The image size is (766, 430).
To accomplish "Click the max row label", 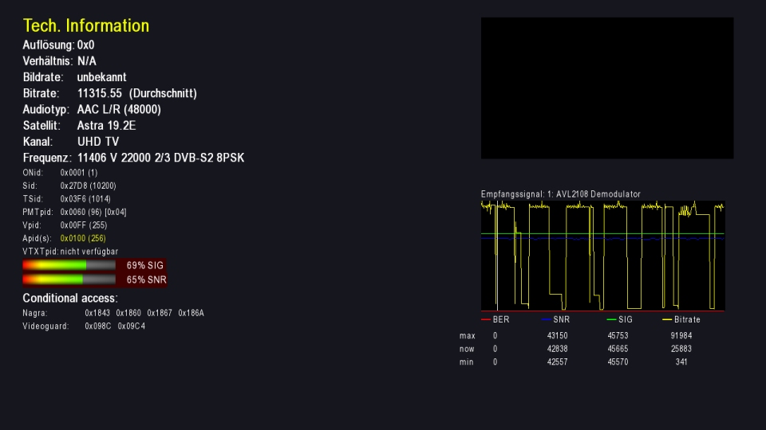I will coord(467,336).
